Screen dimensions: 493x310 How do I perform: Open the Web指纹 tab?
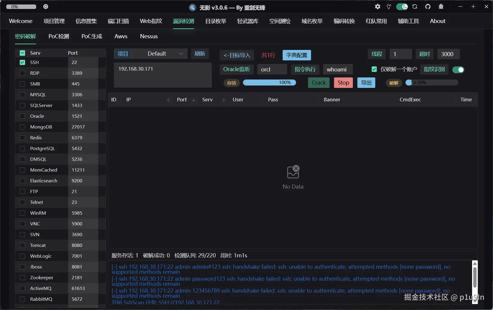click(151, 21)
